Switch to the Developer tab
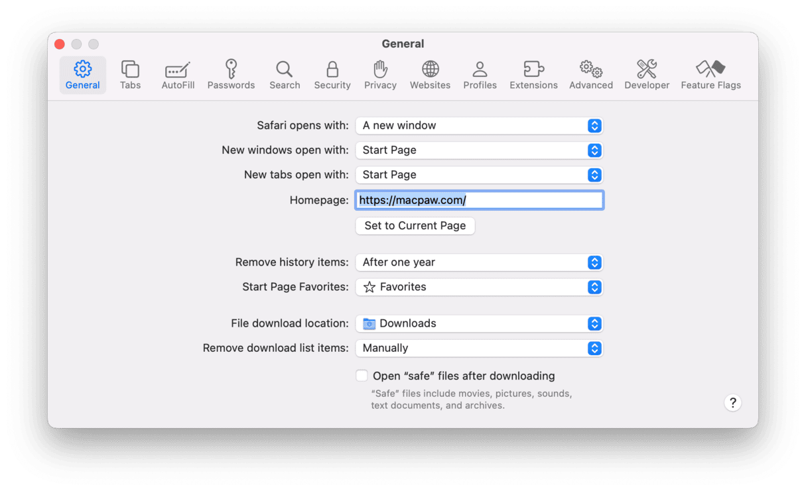Image resolution: width=806 pixels, height=491 pixels. (x=647, y=75)
